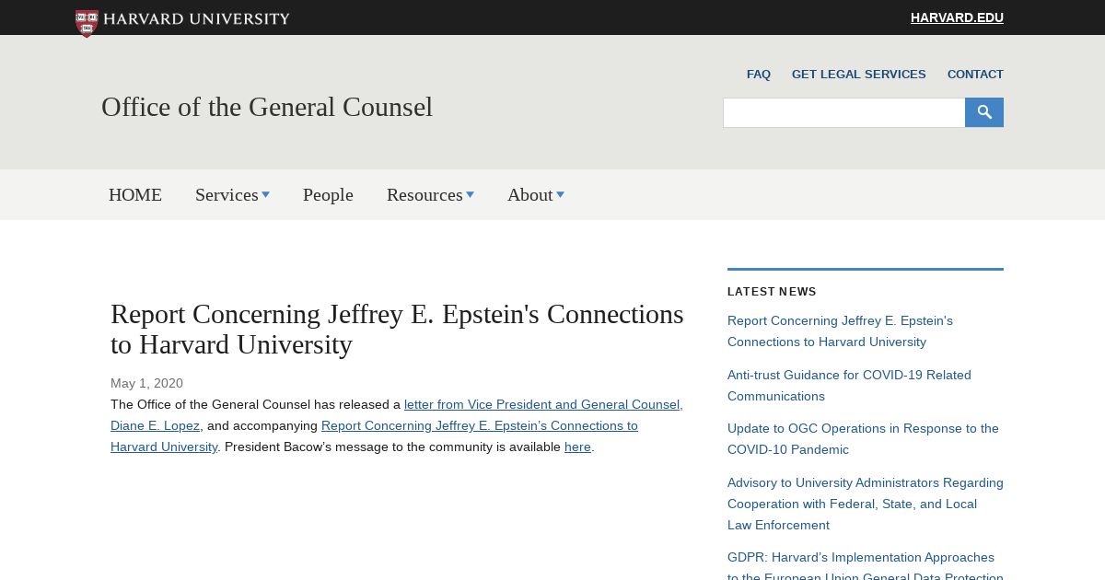The width and height of the screenshot is (1105, 580).
Task: Go to Office of the General Counsel title
Action: pos(267,107)
